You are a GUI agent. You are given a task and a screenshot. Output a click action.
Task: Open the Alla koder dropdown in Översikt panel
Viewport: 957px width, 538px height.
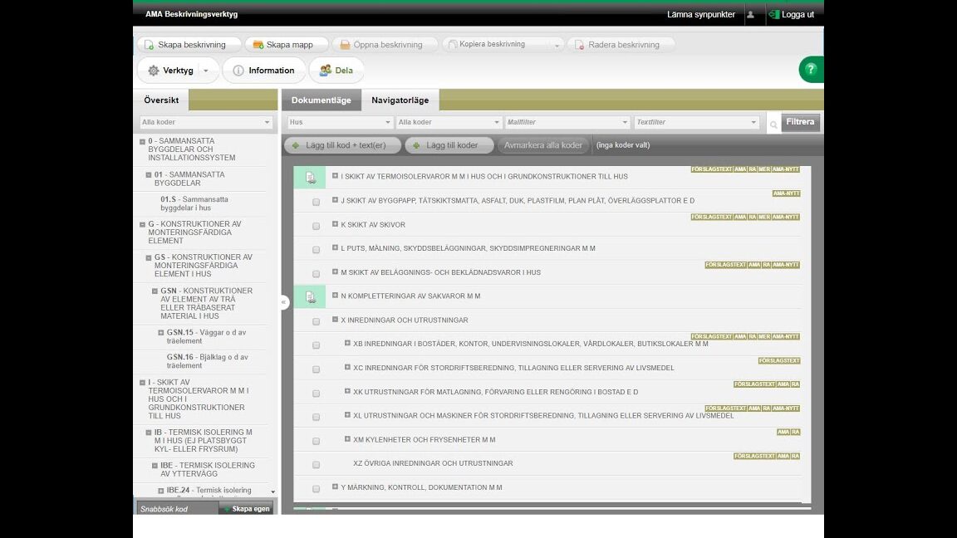pyautogui.click(x=206, y=123)
